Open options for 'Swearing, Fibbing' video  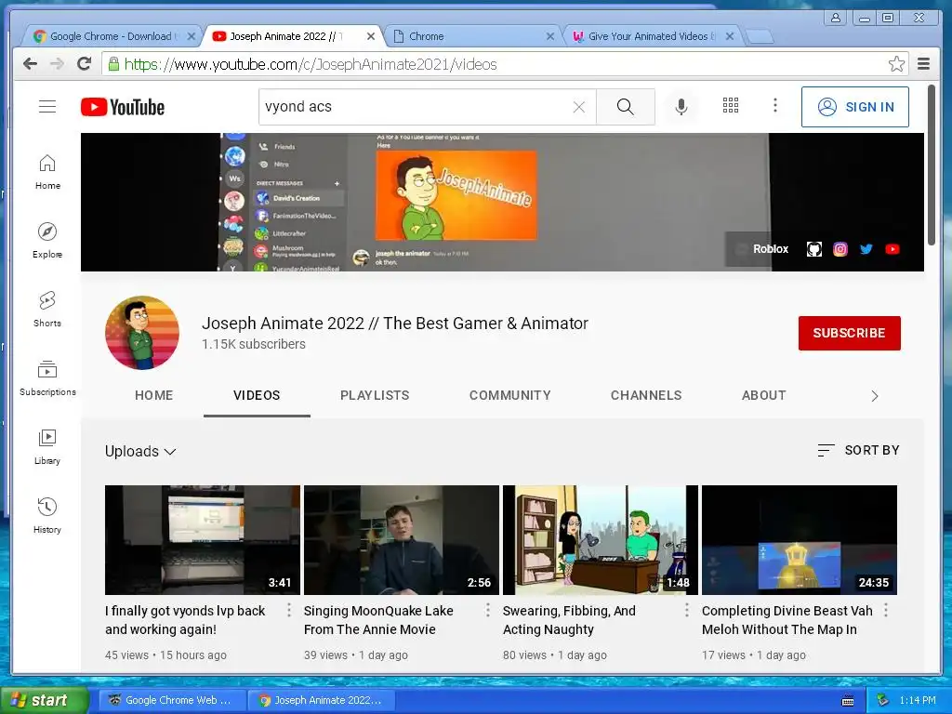coord(687,610)
